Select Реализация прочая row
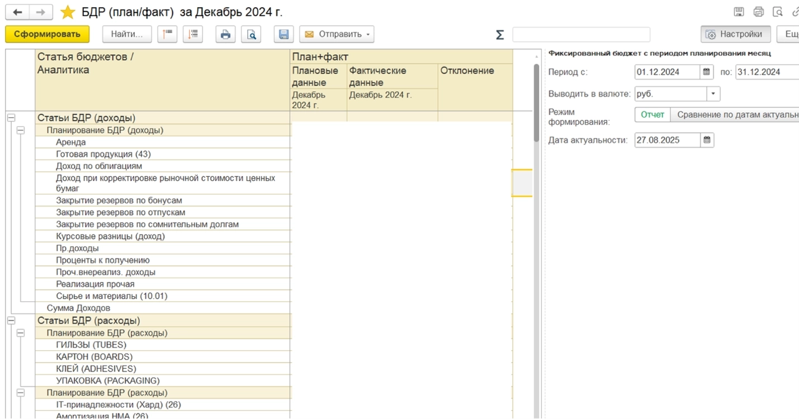This screenshot has height=419, width=799. (163, 284)
